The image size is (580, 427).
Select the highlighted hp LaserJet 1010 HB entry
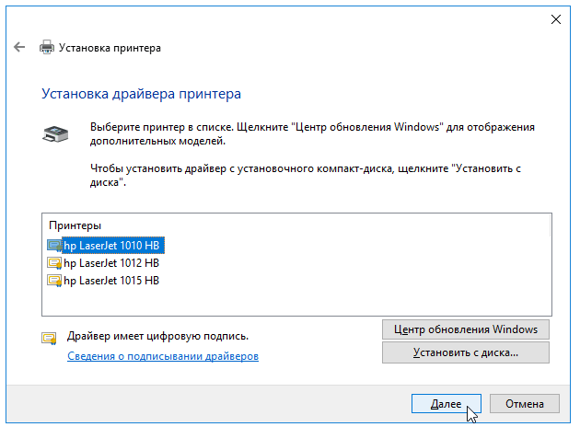113,246
